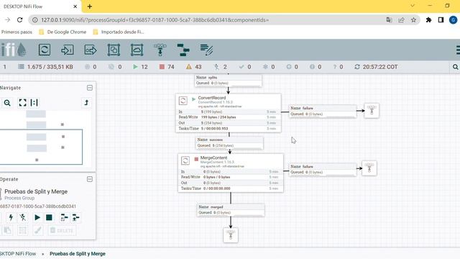Select the ConvertRecord processor
The width and height of the screenshot is (460, 259).
click(229, 113)
